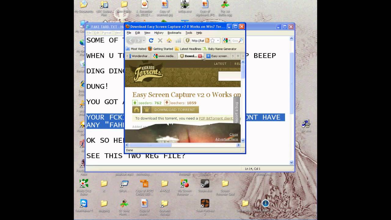The width and height of the screenshot is (391, 220).
Task: Click the Notepad vertical scrollbar down arrow
Action: (x=291, y=163)
